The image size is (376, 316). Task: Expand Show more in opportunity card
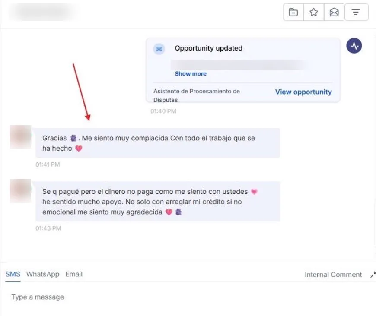pos(191,74)
